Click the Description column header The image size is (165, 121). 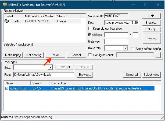click(x=102, y=83)
